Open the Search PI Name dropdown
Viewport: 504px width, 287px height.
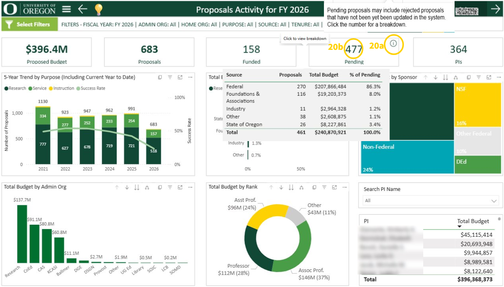[x=430, y=201]
